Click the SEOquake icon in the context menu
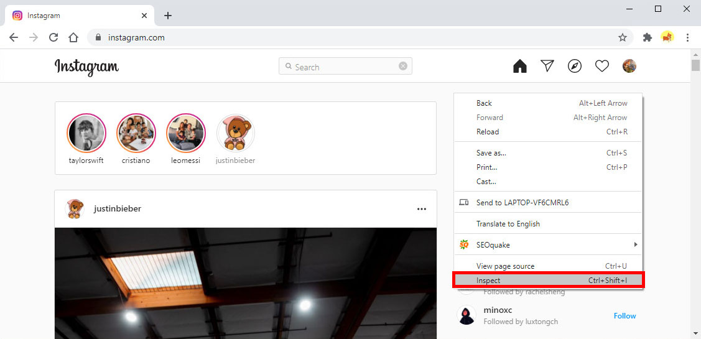The image size is (701, 339). click(463, 244)
